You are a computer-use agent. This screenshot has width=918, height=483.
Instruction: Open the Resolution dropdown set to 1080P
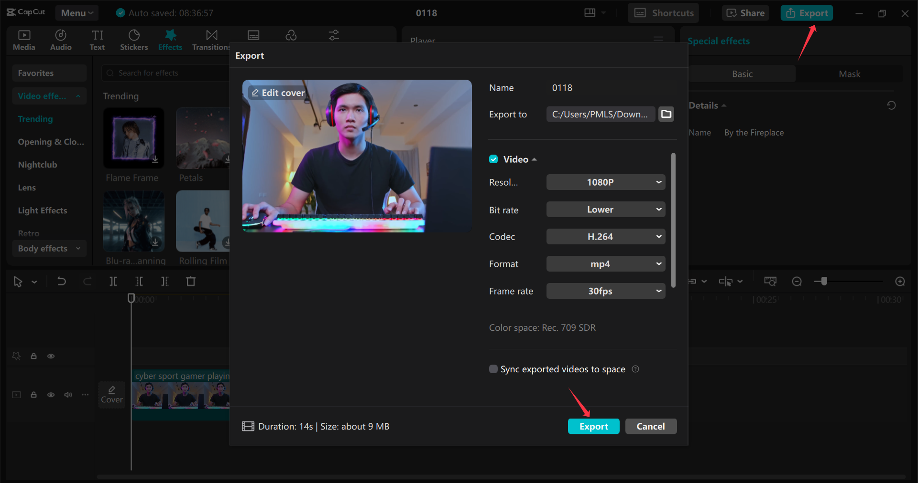605,182
